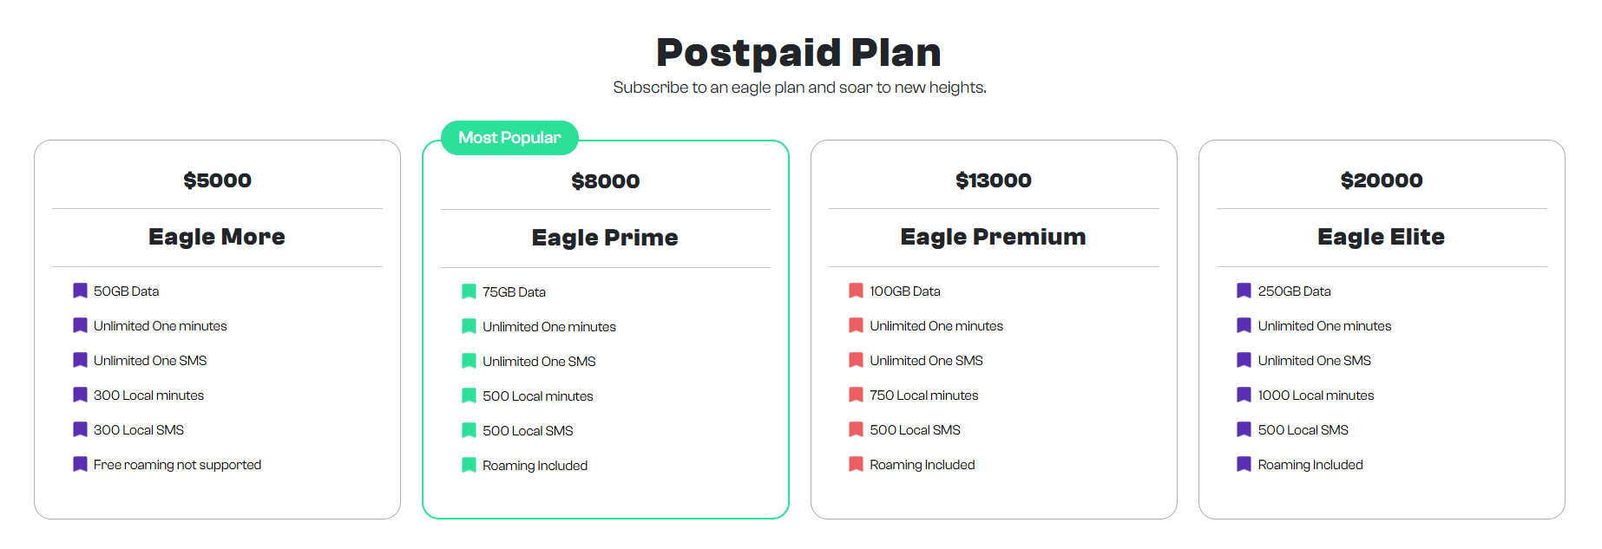Image resolution: width=1602 pixels, height=549 pixels.
Task: Click the $5000 price
Action: (217, 180)
